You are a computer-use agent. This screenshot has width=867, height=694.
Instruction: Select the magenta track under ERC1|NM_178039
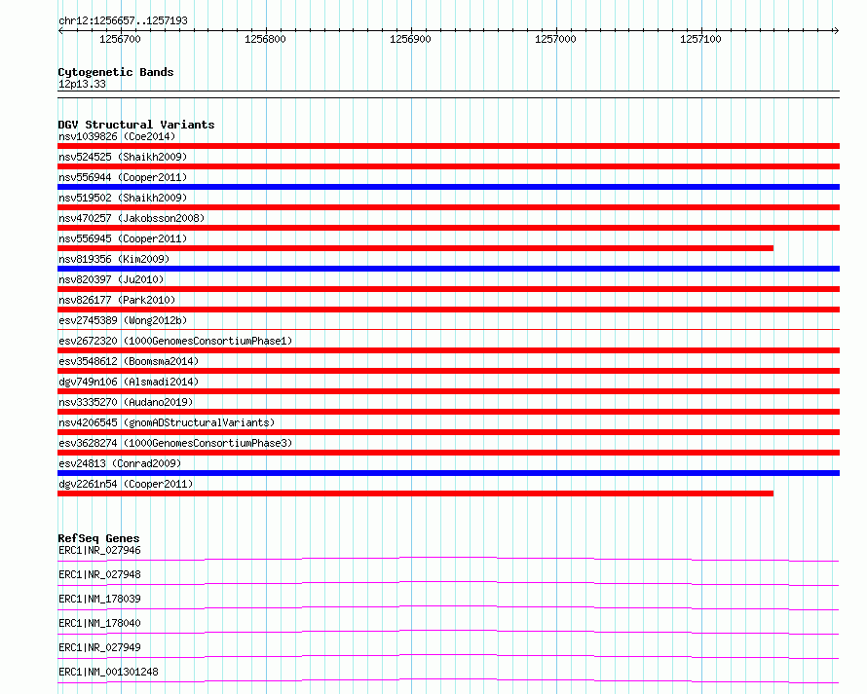click(448, 607)
